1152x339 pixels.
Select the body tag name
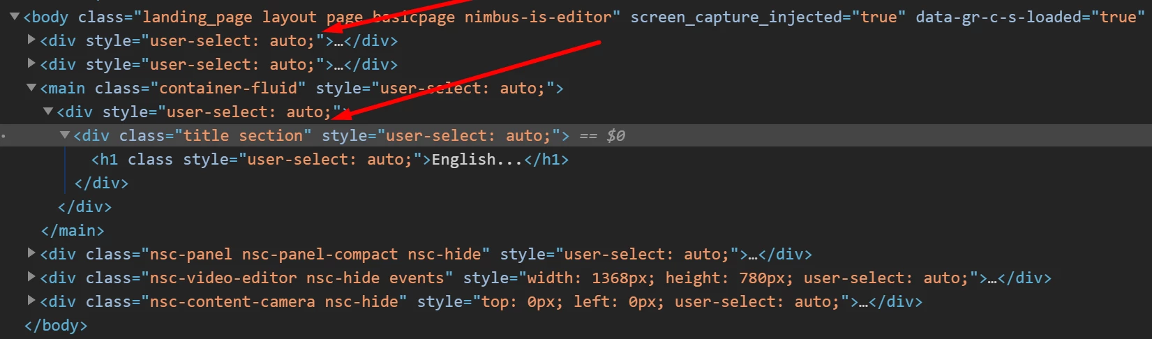(x=50, y=17)
